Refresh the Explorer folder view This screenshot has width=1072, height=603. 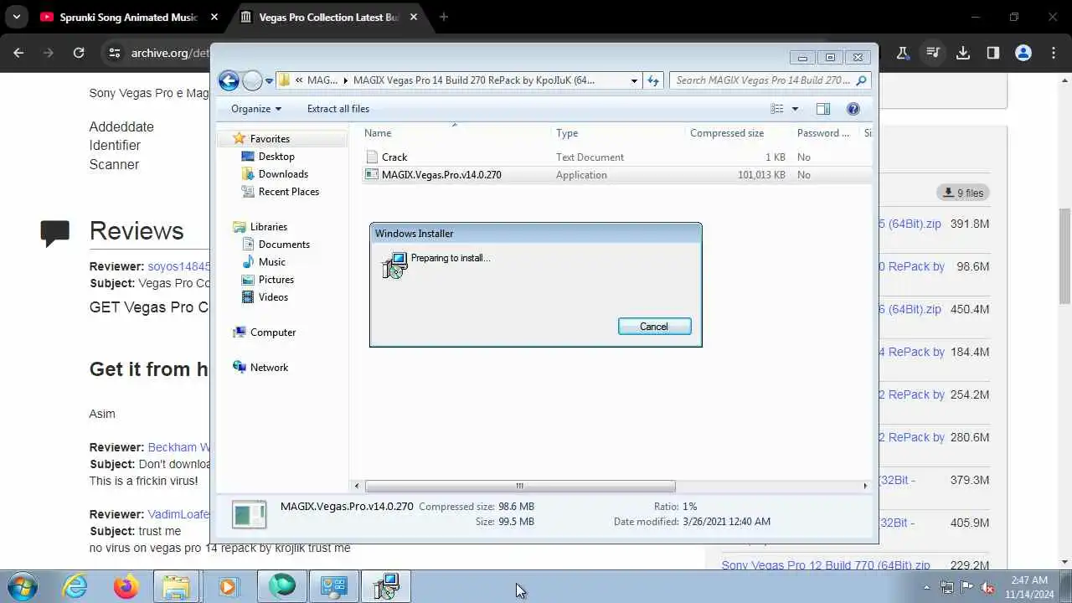(653, 80)
